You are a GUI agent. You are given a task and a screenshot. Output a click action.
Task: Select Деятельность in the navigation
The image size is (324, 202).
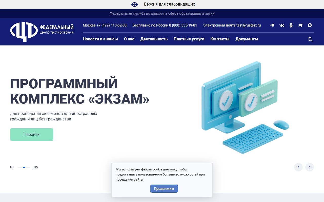tap(154, 39)
